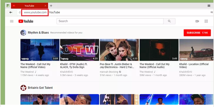Close the YouTube tab
The image size is (214, 107).
click(45, 6)
